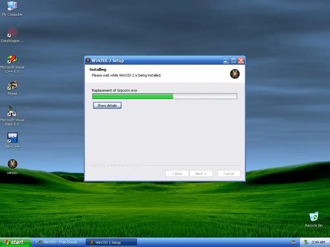Viewport: 330px width, 247px height.
Task: Switch to WinOSX 2 Setup taskbar button
Action: [112, 242]
